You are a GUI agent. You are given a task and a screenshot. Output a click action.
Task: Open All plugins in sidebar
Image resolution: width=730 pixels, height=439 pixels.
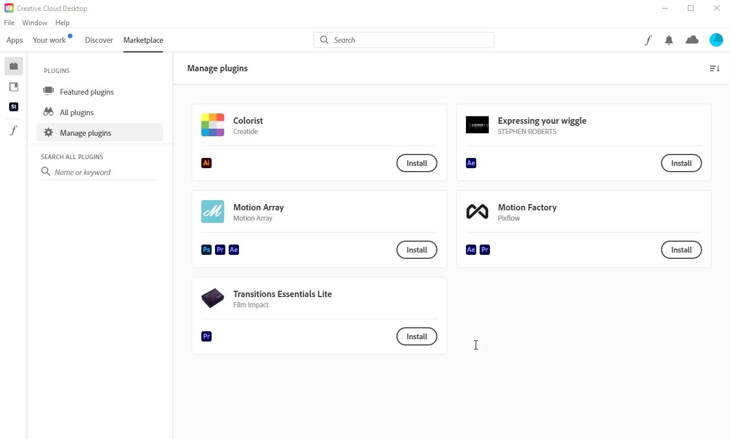[x=100, y=112]
